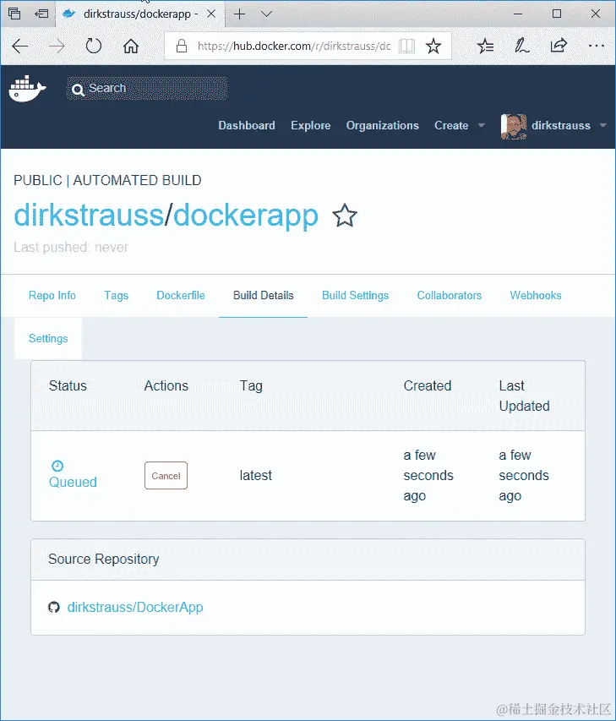Click the dockerapp repository name link

pos(246,216)
